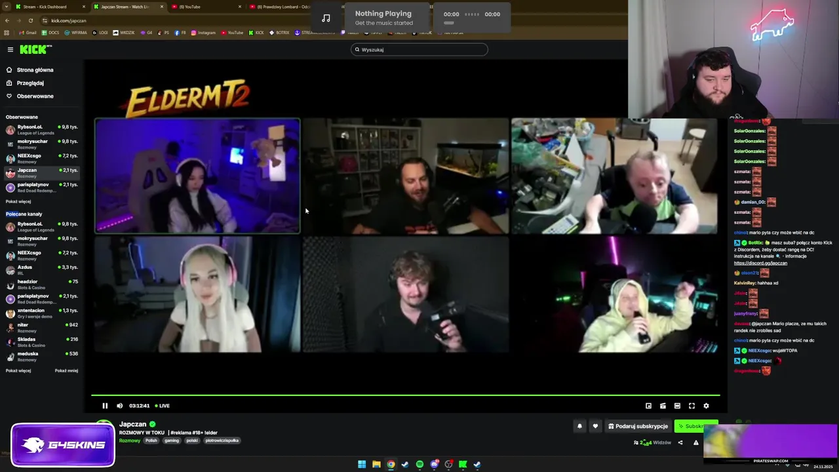Select the Polish tag
Image resolution: width=839 pixels, height=472 pixels.
(151, 441)
